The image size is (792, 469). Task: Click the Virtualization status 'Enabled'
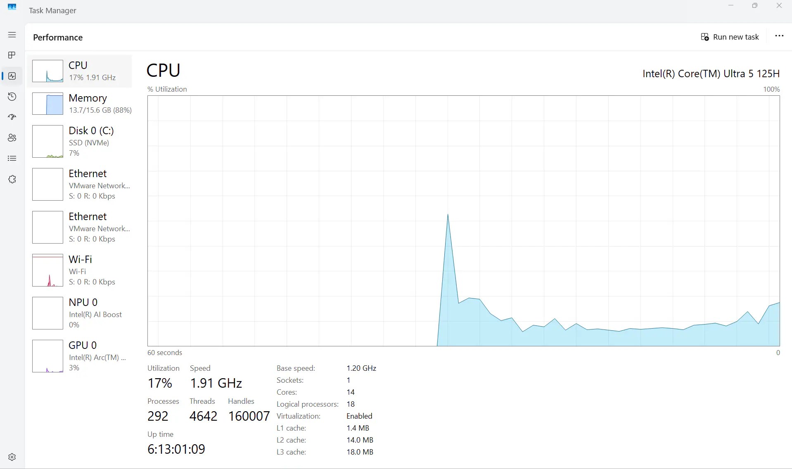coord(359,416)
